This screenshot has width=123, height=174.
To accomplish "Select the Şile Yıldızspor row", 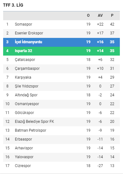I will [x=61, y=86].
